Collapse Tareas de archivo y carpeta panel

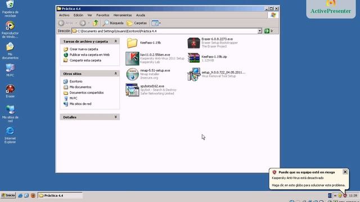[116, 41]
